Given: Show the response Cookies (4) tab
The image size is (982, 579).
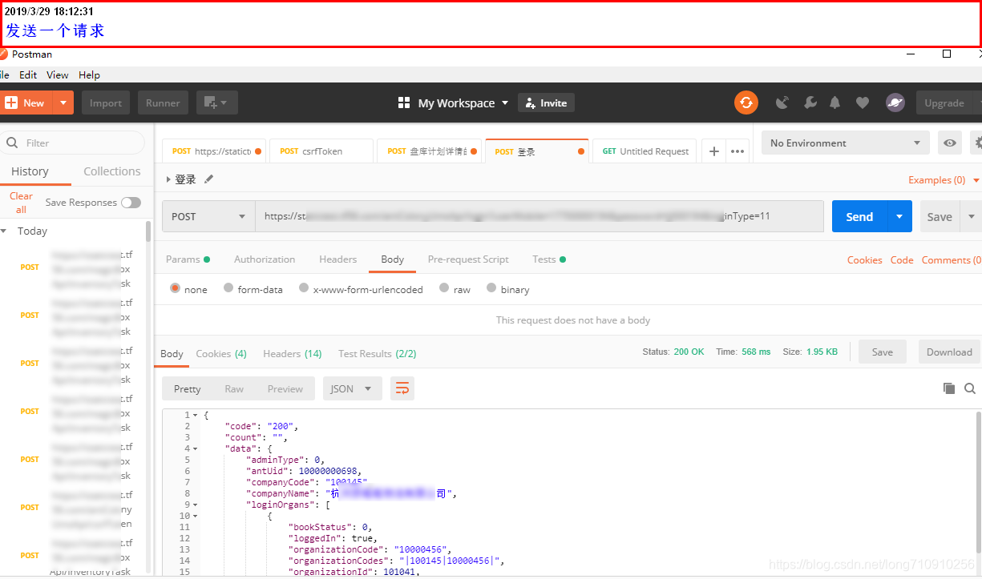Looking at the screenshot, I should click(221, 353).
